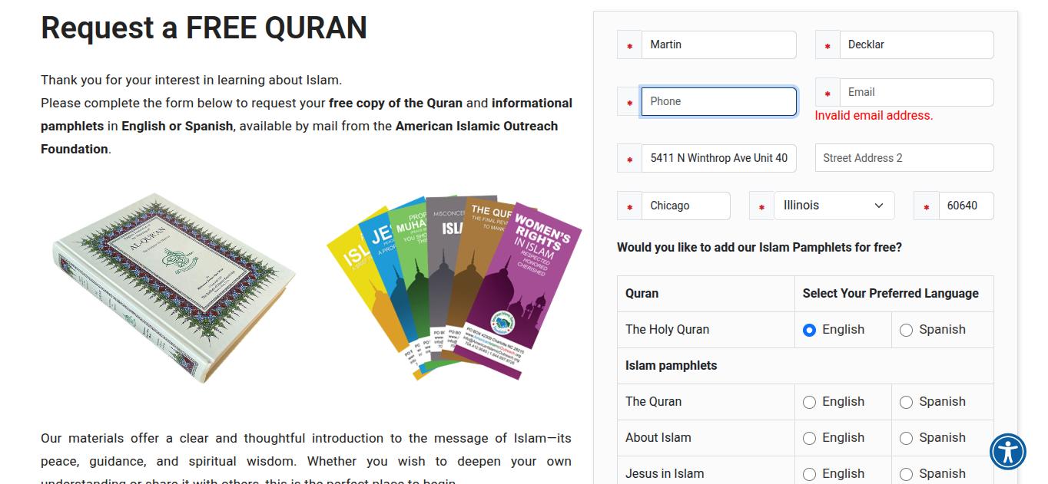Edit the last name field containing Decklar

coord(916,44)
